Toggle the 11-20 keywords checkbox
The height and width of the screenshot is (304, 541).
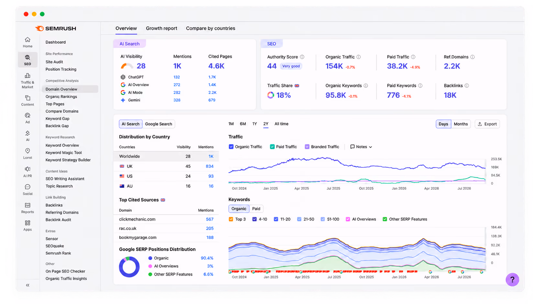(x=276, y=219)
